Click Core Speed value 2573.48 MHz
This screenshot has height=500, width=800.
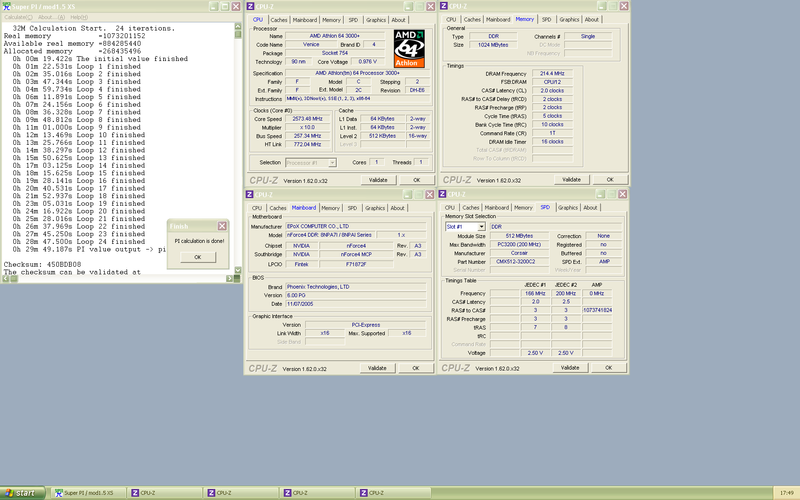tap(308, 119)
